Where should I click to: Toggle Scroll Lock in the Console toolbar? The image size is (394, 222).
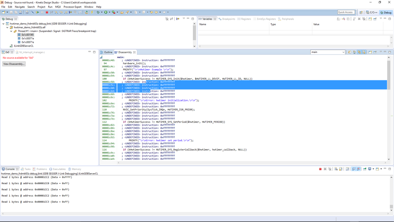[341, 169]
